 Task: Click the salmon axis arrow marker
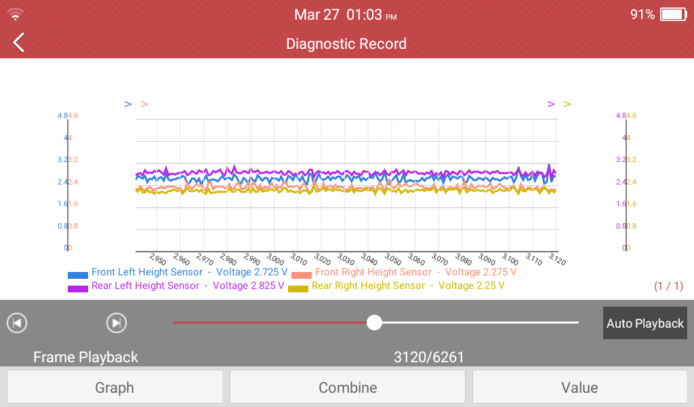(x=144, y=104)
